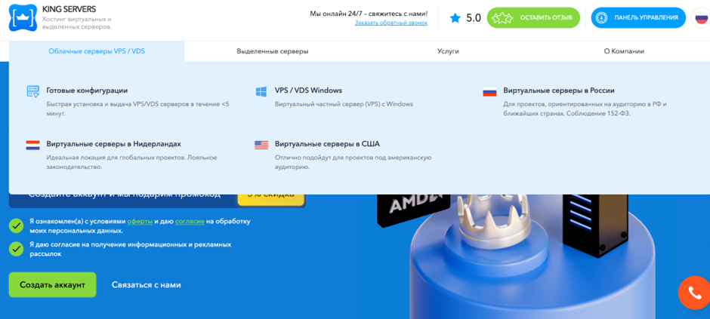Open the О Компании menu

tap(624, 51)
